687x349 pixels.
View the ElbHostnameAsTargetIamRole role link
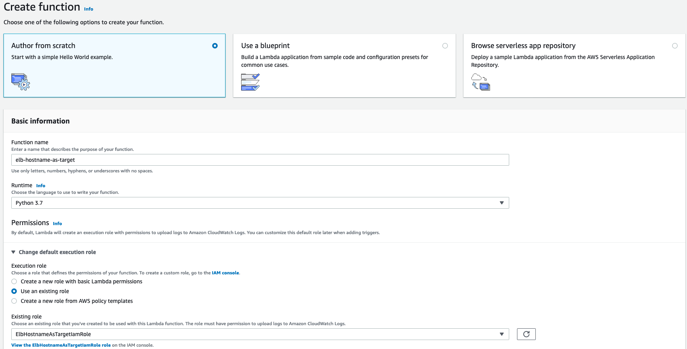tap(61, 345)
